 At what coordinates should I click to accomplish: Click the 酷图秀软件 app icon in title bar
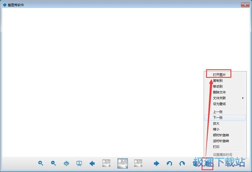[x=5, y=5]
